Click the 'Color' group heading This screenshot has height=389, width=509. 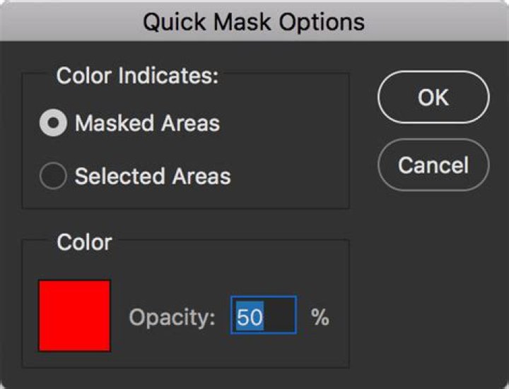84,242
